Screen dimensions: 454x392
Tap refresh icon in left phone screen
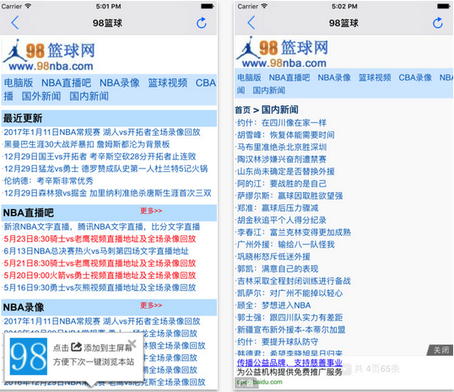pos(201,23)
